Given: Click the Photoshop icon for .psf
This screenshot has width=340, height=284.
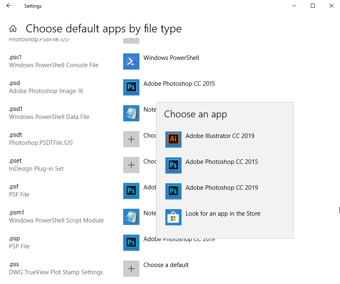Looking at the screenshot, I should (131, 191).
